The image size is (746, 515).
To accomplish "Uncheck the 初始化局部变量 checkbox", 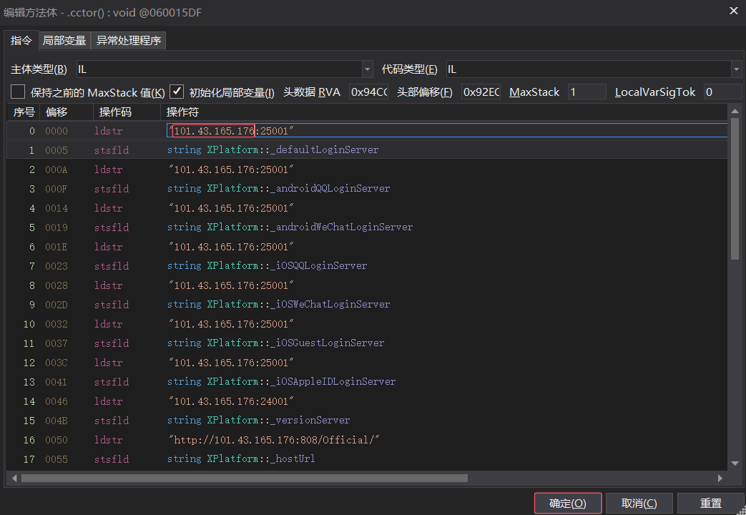I will coord(177,92).
